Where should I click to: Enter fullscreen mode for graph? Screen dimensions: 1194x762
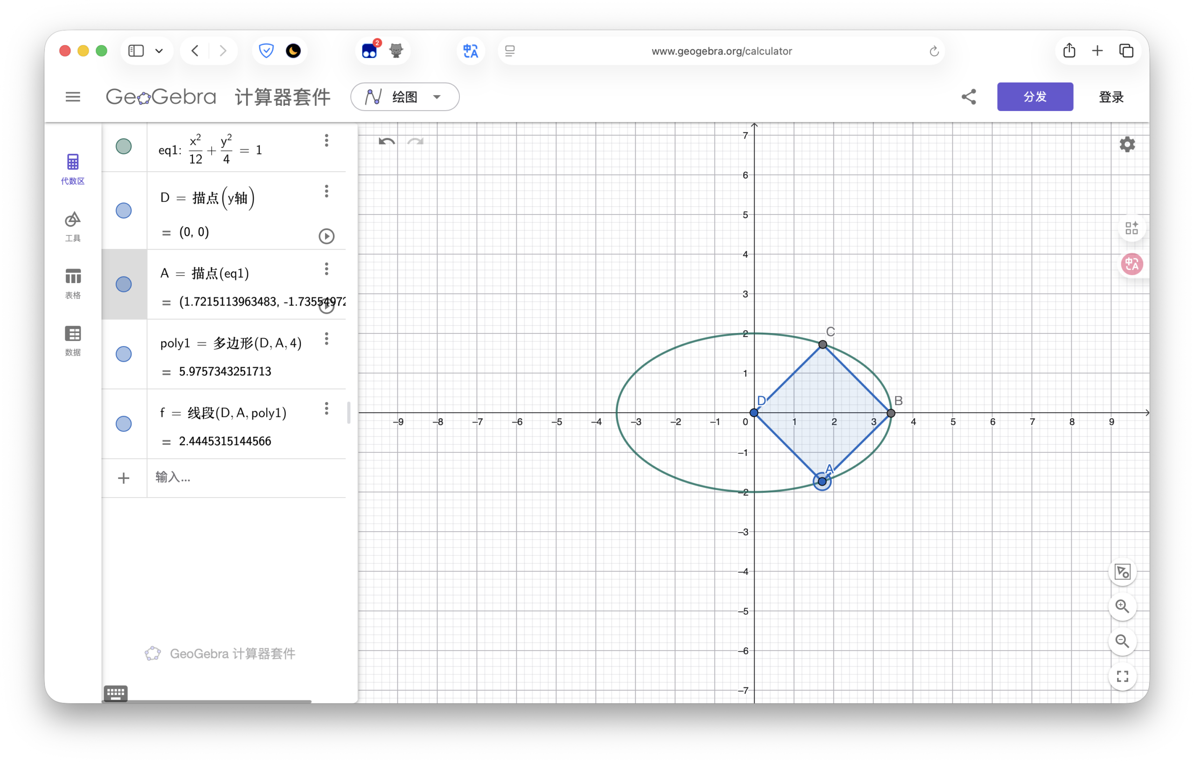click(x=1122, y=676)
